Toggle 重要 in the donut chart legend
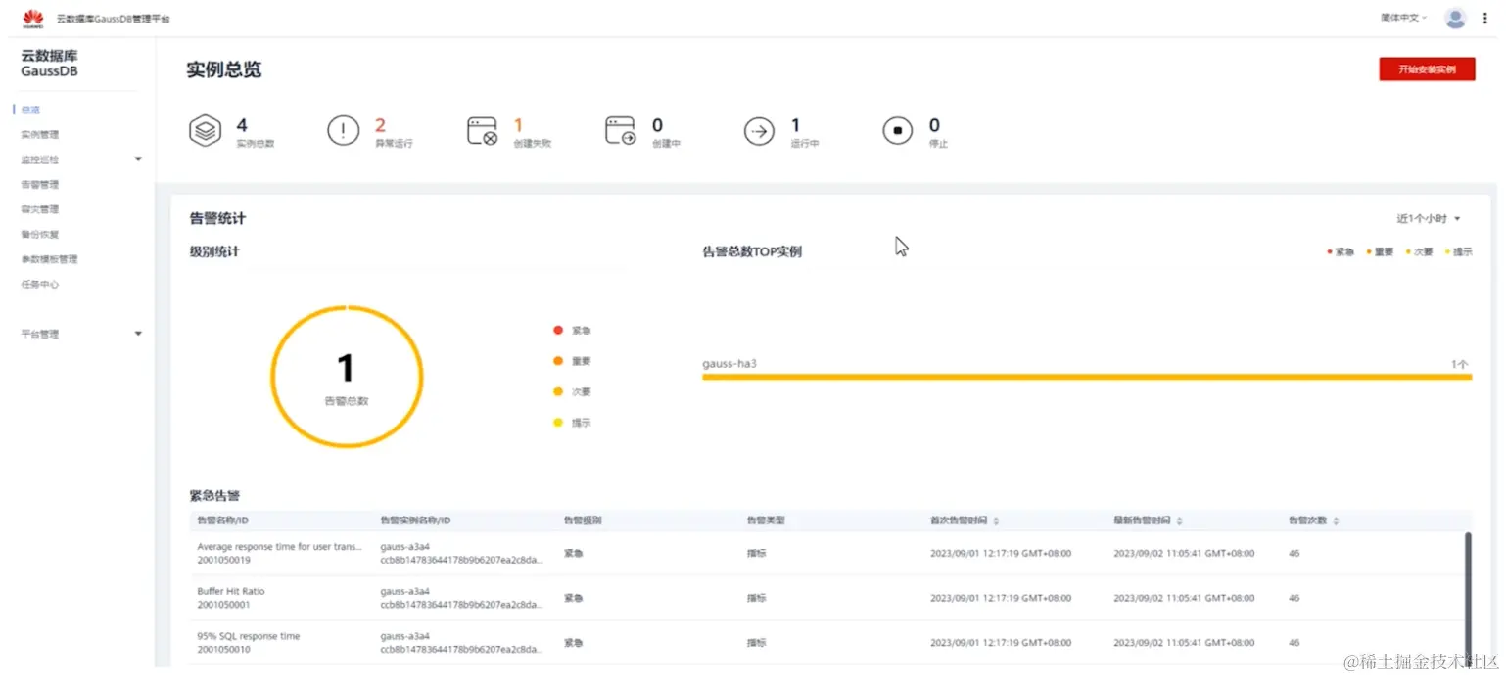Viewport: 1506px width, 678px height. [x=573, y=361]
